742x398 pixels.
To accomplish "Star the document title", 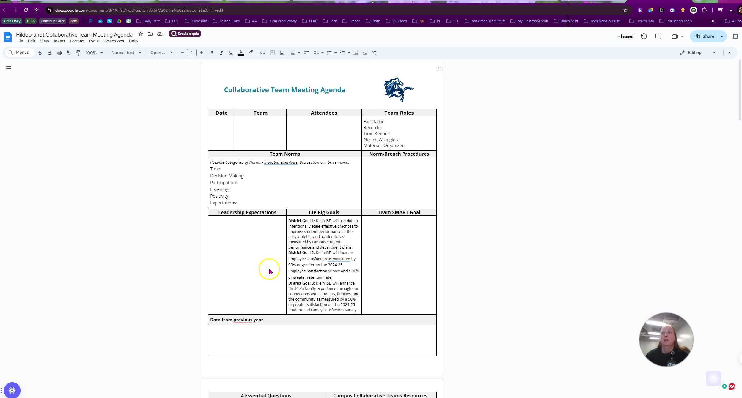I will point(141,34).
